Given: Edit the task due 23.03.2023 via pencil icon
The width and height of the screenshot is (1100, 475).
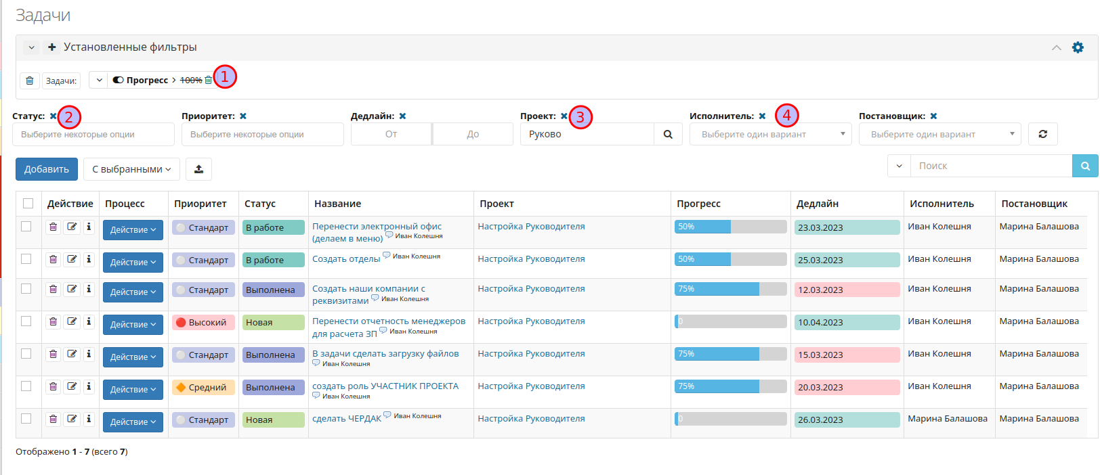Looking at the screenshot, I should point(72,227).
